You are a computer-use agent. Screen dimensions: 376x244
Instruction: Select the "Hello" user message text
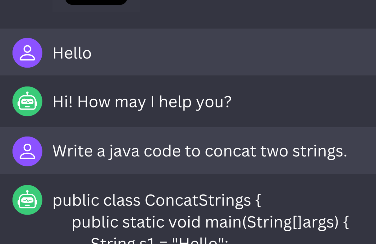coord(72,53)
